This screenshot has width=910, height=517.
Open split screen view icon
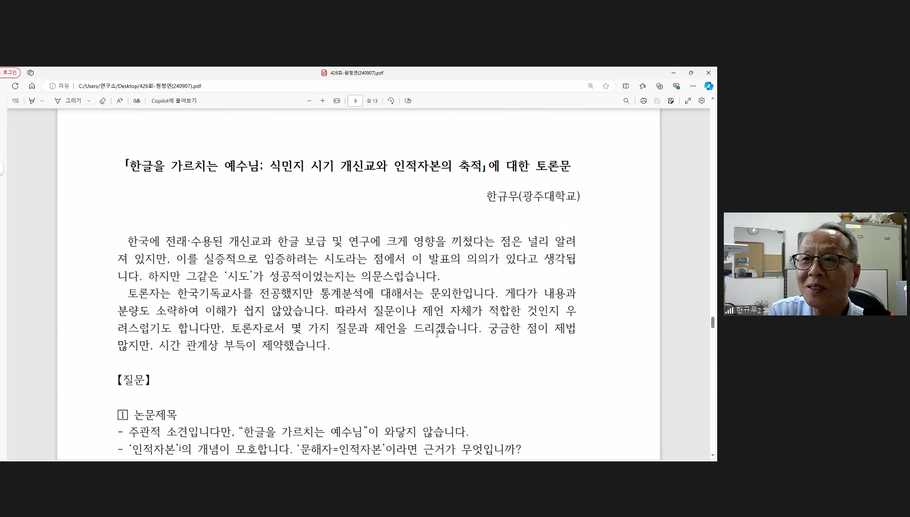[626, 86]
